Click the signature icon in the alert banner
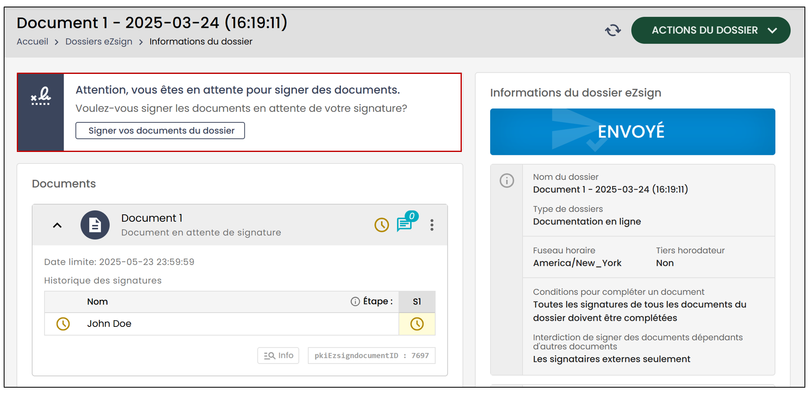 [41, 97]
